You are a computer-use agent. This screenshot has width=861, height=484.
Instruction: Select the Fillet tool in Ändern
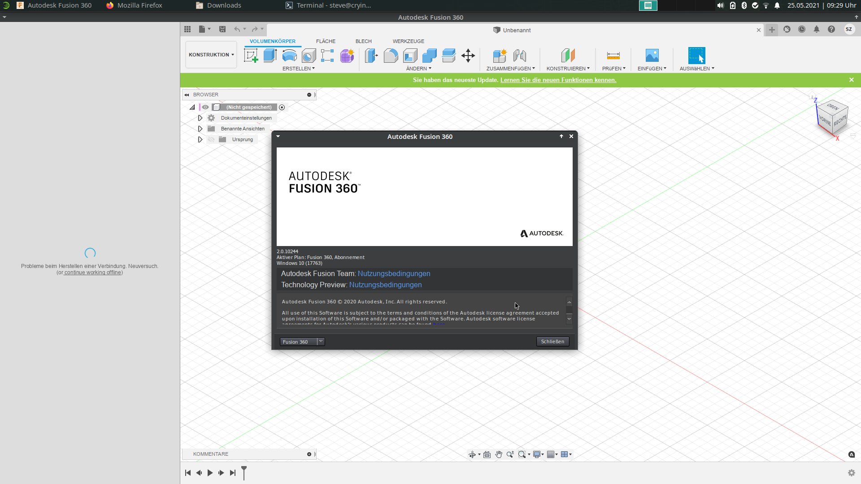point(391,56)
